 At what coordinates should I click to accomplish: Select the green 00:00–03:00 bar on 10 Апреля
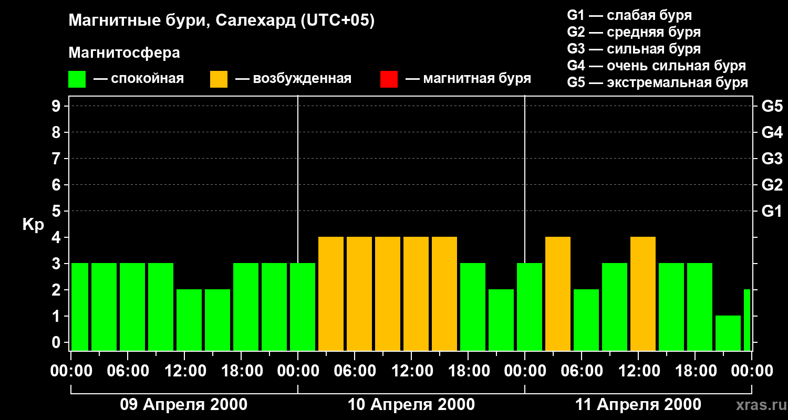point(303,307)
